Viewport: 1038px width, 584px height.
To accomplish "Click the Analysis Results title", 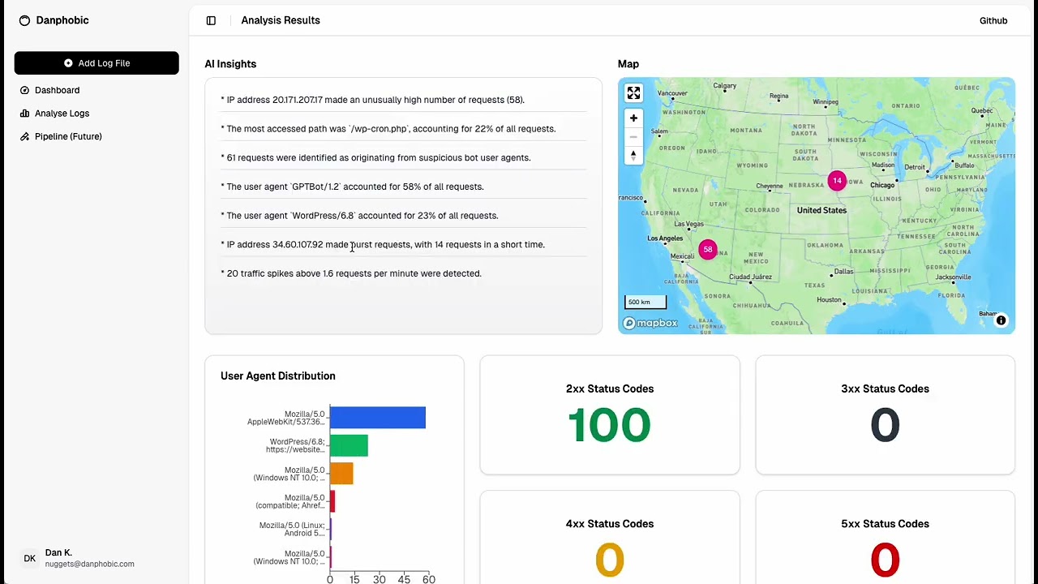I will 281,20.
